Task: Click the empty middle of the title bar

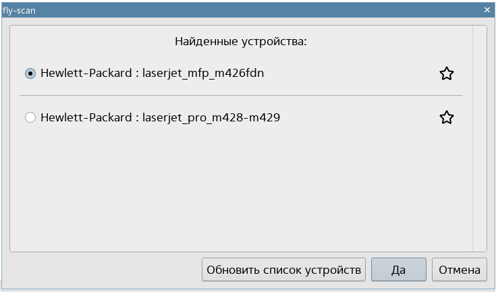Action: (x=248, y=10)
